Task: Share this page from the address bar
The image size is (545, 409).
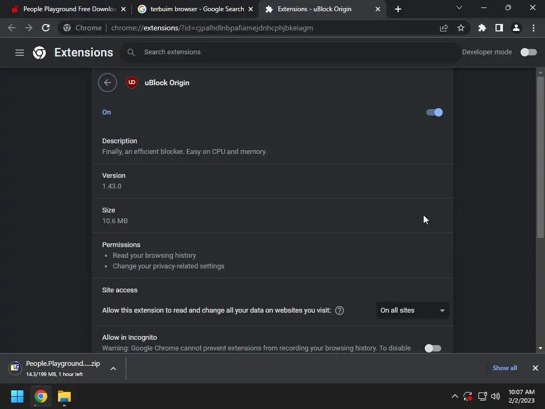Action: 444,28
